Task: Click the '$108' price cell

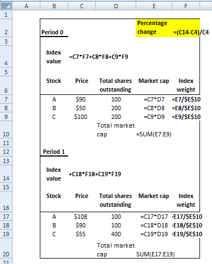Action: 82,217
